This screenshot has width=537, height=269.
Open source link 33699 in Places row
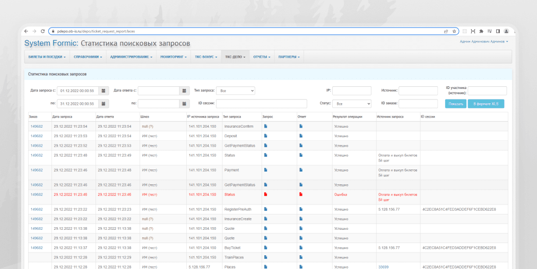coord(383,267)
